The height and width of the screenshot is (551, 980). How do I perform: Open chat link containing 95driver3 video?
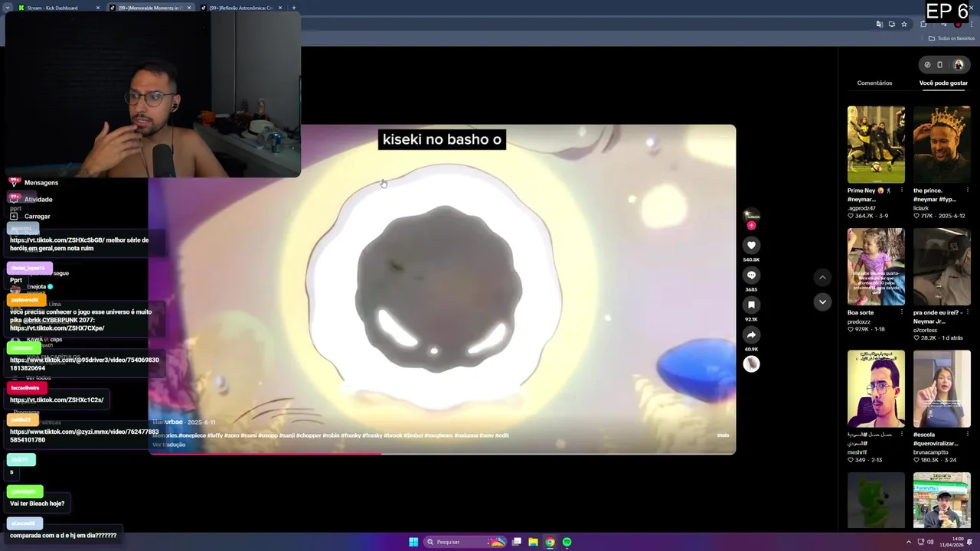tap(84, 364)
